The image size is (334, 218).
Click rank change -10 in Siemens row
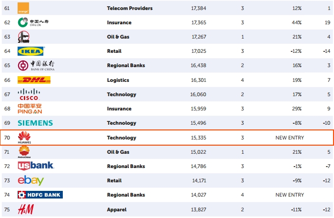327,123
